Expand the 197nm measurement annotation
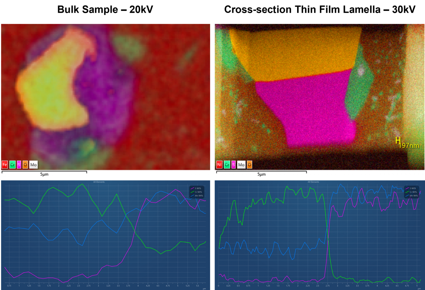Viewport: 425px width, 290px height. [x=408, y=143]
